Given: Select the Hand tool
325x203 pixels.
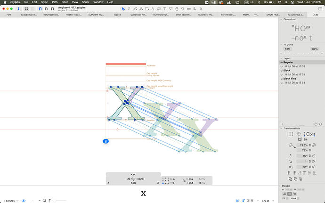Looking at the screenshot, I should pos(177,9).
